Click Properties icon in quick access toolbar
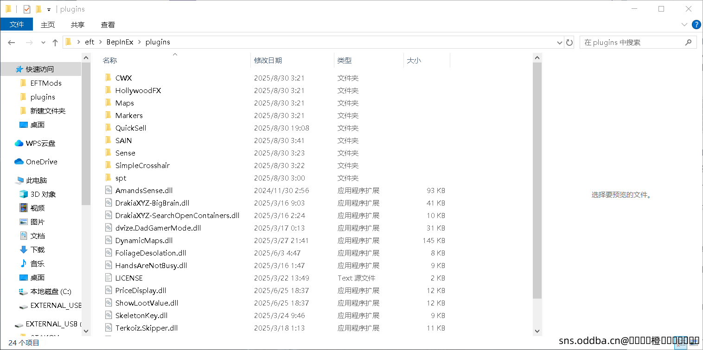Screen dimensions: 703x350 (x=27, y=9)
